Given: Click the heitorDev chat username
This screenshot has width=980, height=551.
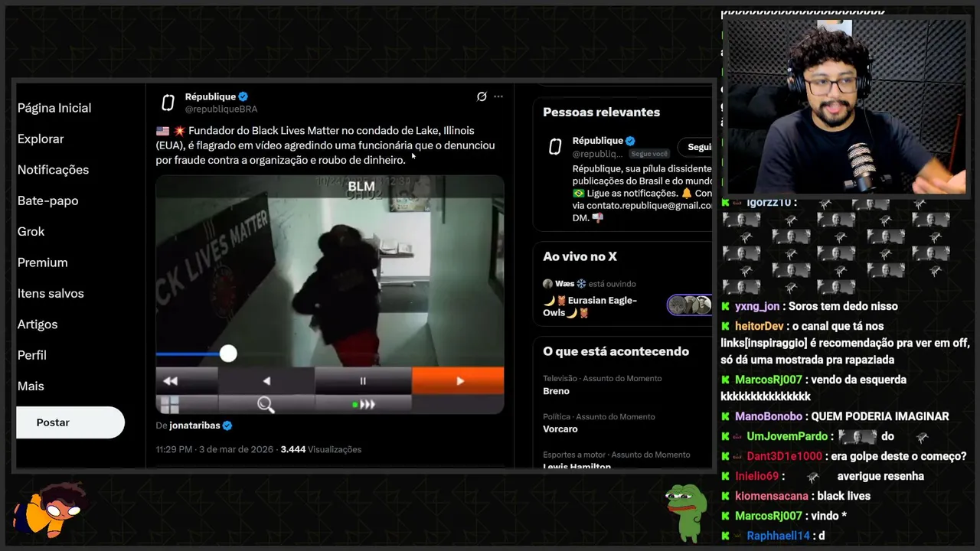Looking at the screenshot, I should tap(760, 326).
